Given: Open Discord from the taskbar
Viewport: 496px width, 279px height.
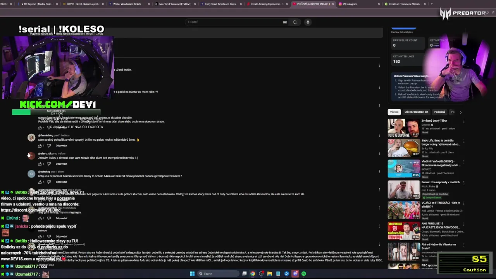Looking at the screenshot, I should click(295, 274).
